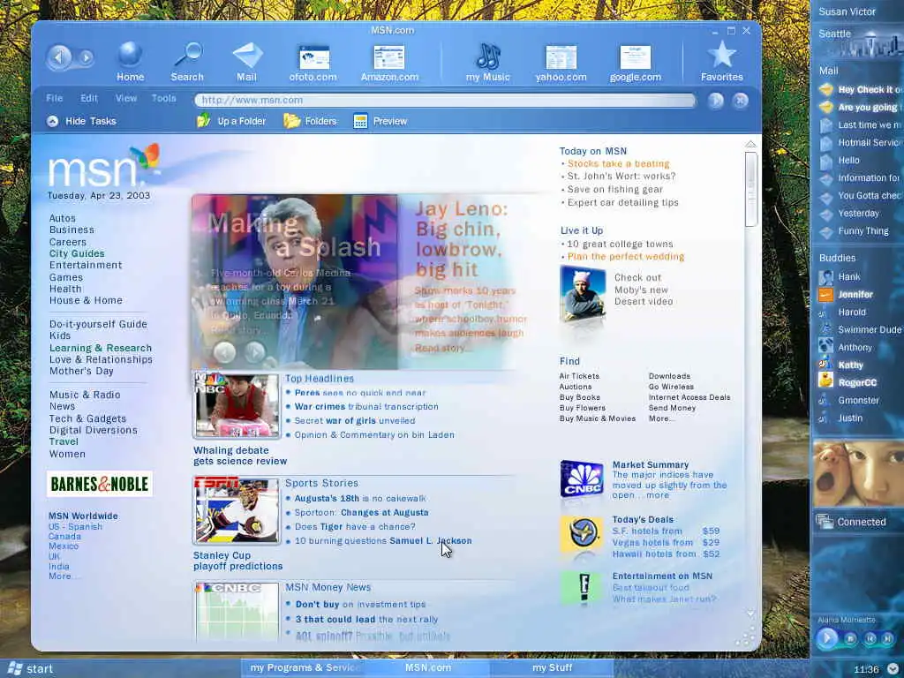Click the address bar URL field

coord(445,101)
